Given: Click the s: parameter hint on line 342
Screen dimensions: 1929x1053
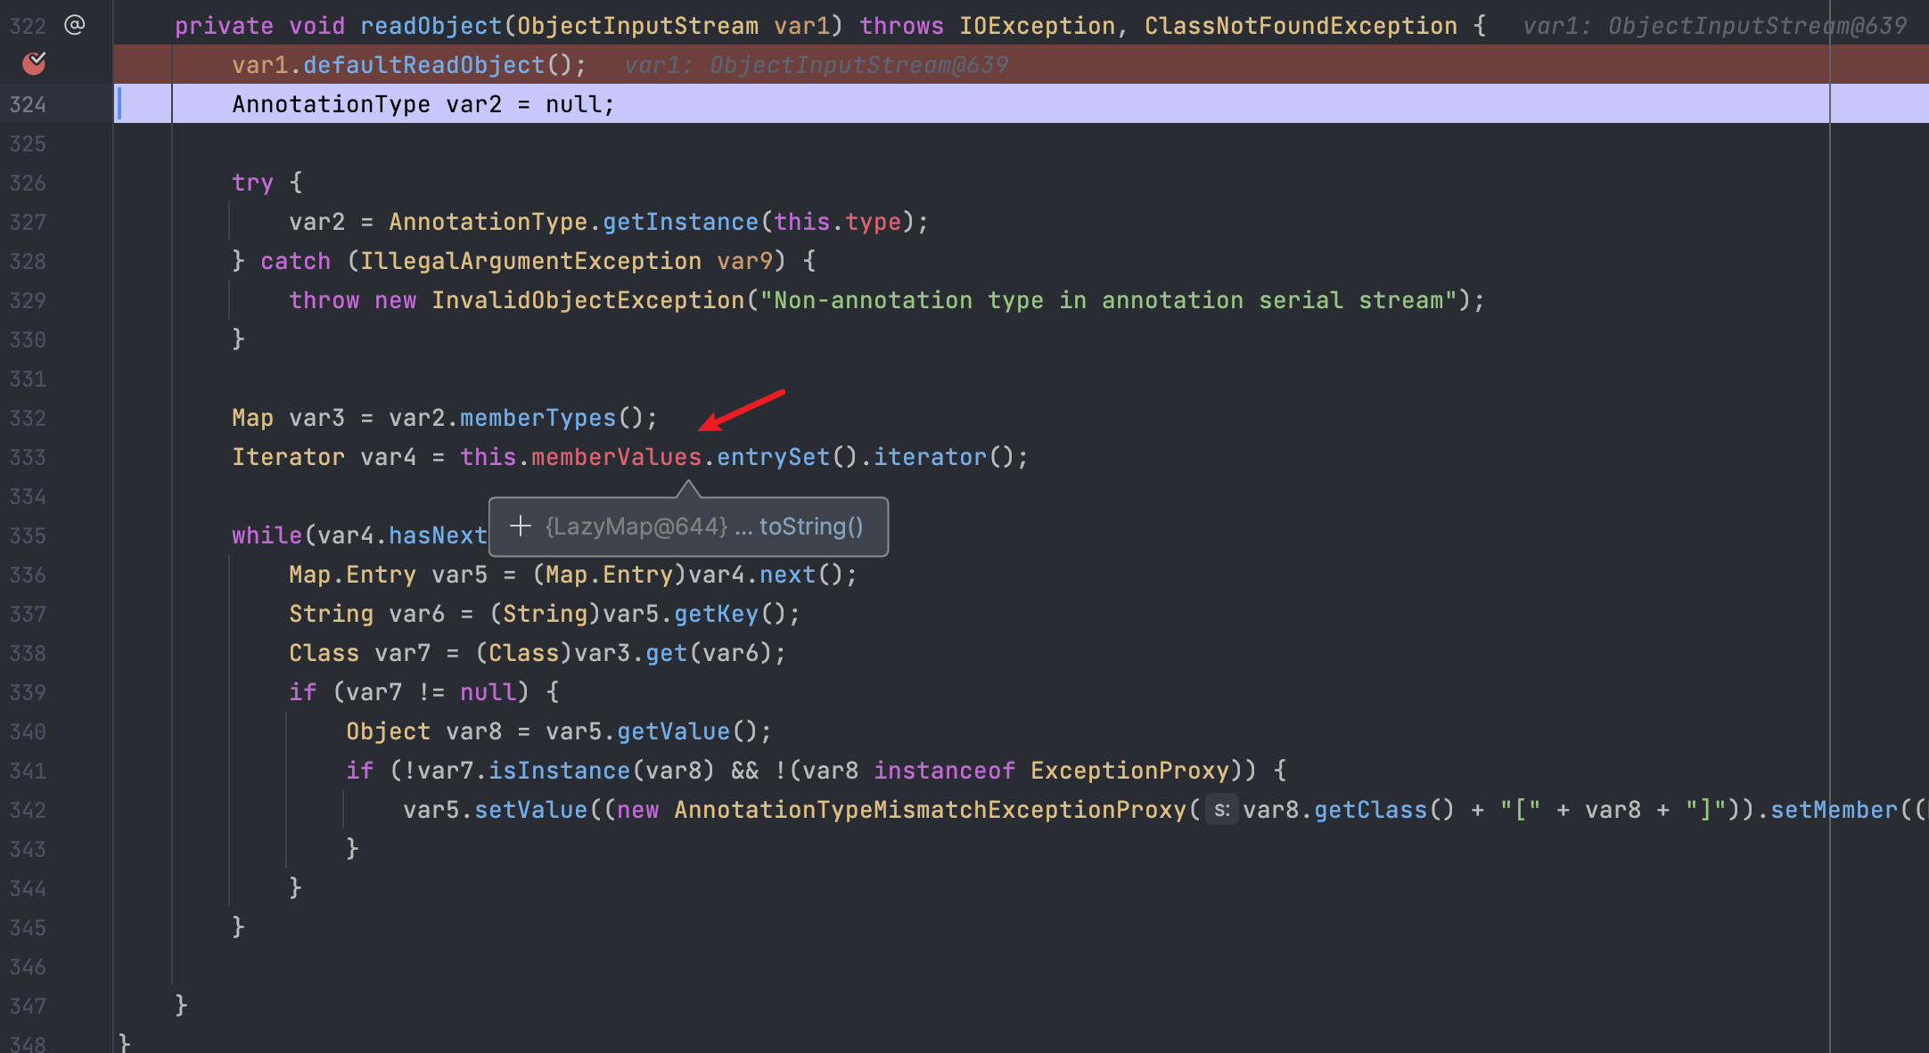Looking at the screenshot, I should 1222,810.
